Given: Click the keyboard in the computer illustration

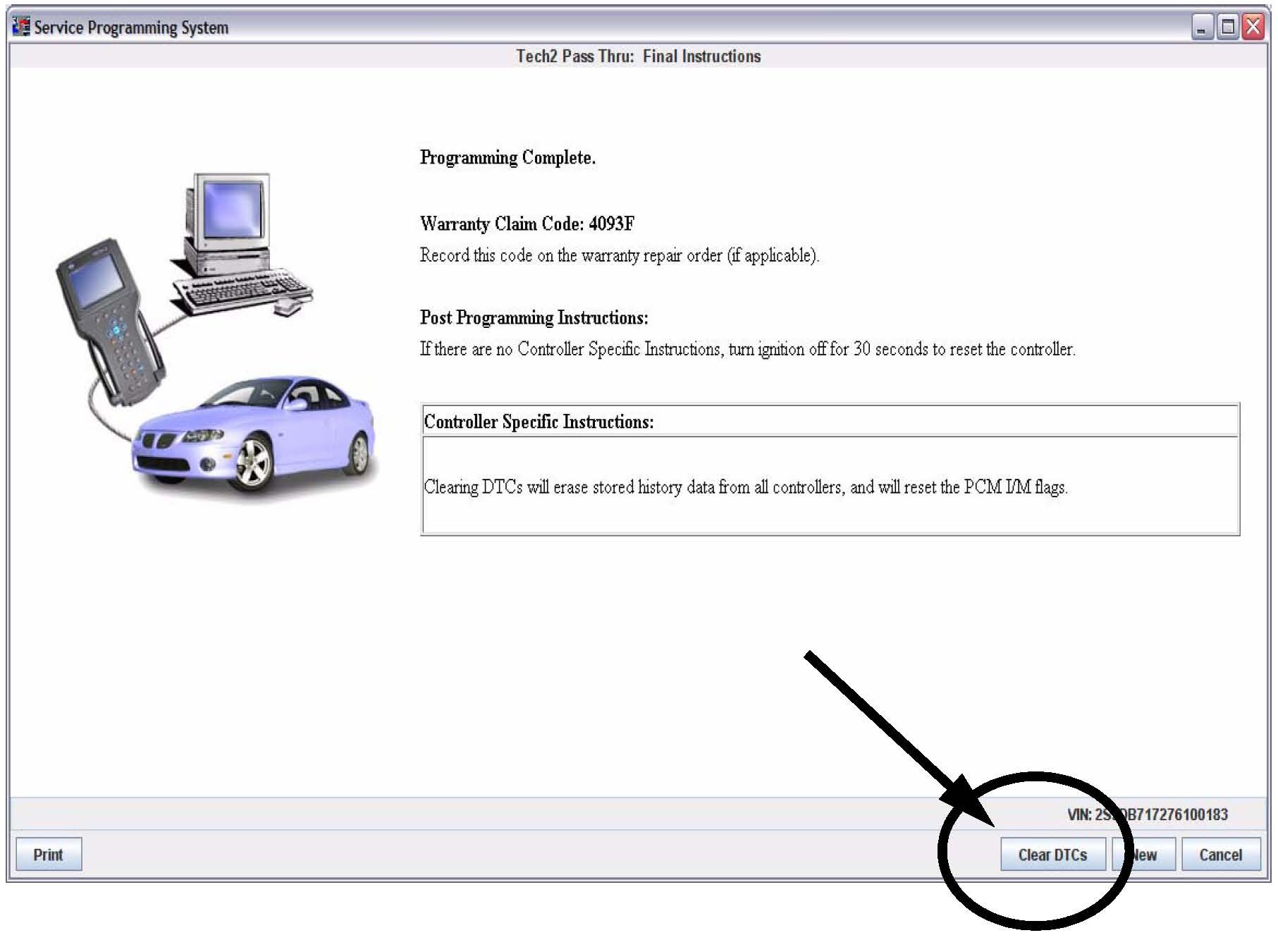Looking at the screenshot, I should pos(243,291).
